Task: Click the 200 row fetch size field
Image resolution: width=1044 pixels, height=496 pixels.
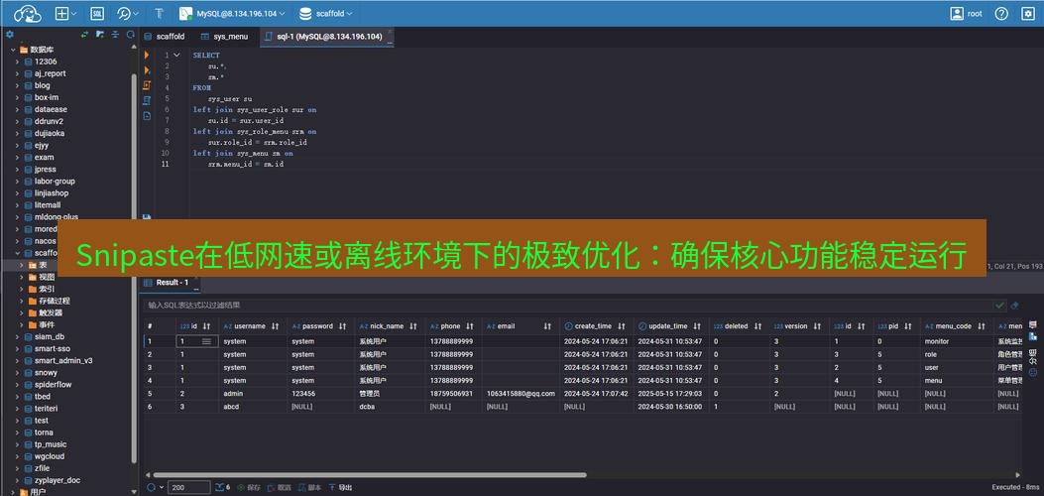Action: pyautogui.click(x=188, y=487)
